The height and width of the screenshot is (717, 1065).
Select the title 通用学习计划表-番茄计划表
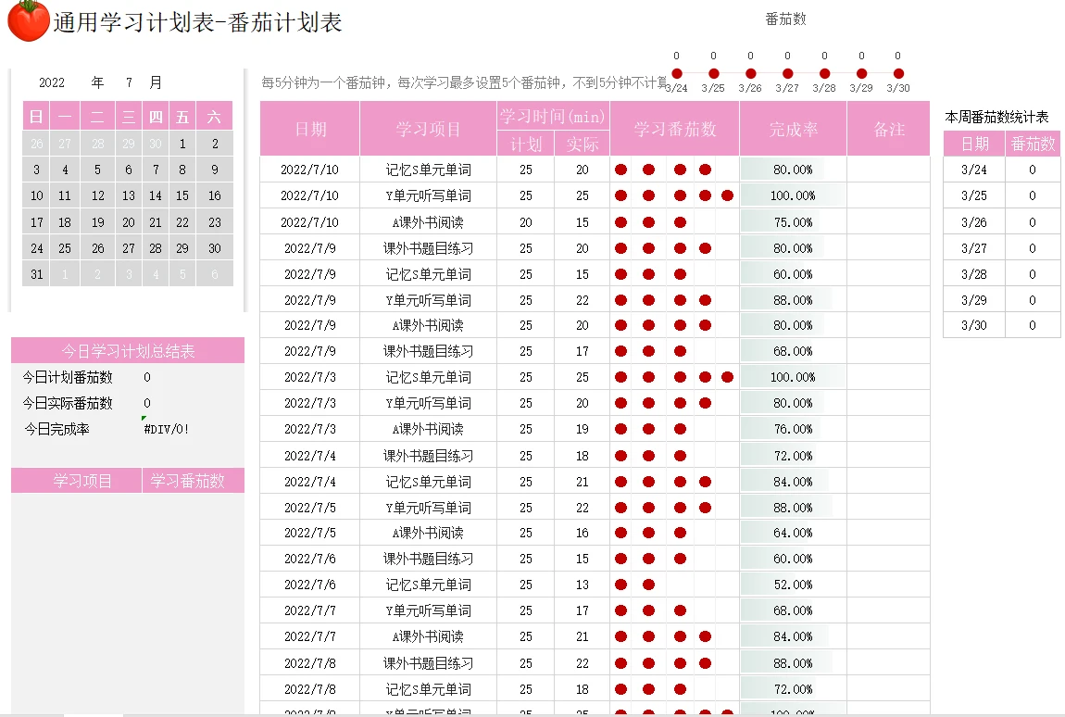click(x=197, y=22)
